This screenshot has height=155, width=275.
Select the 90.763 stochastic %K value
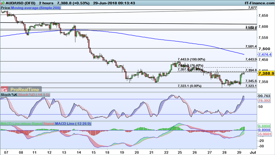point(264,96)
